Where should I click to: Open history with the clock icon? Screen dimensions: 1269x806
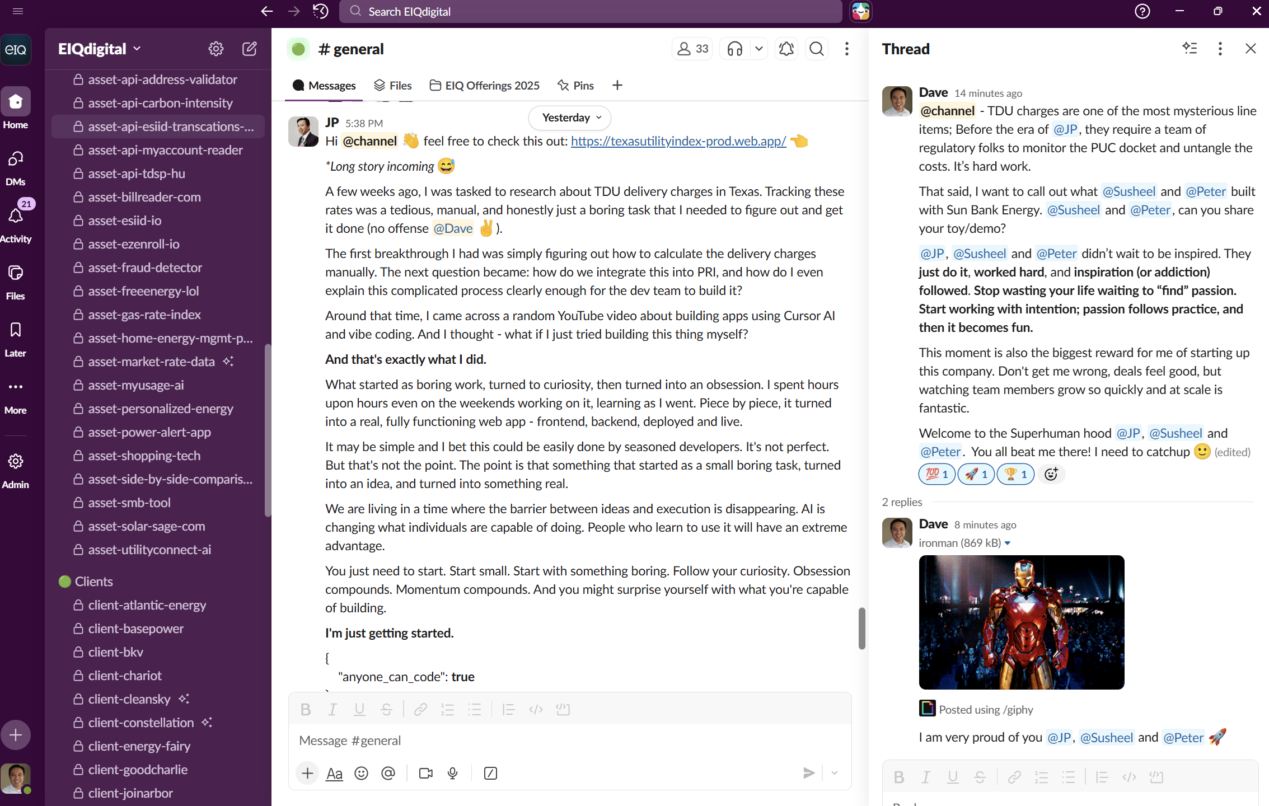[321, 11]
